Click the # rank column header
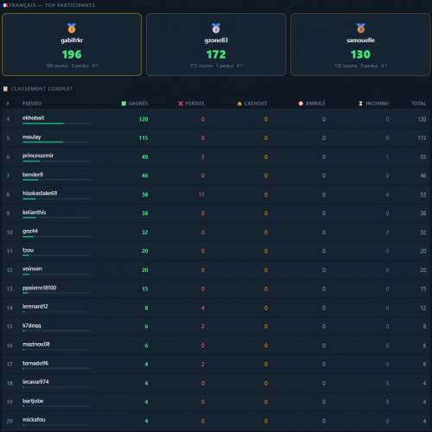Screen dimensions: 432x432 [x=8, y=104]
